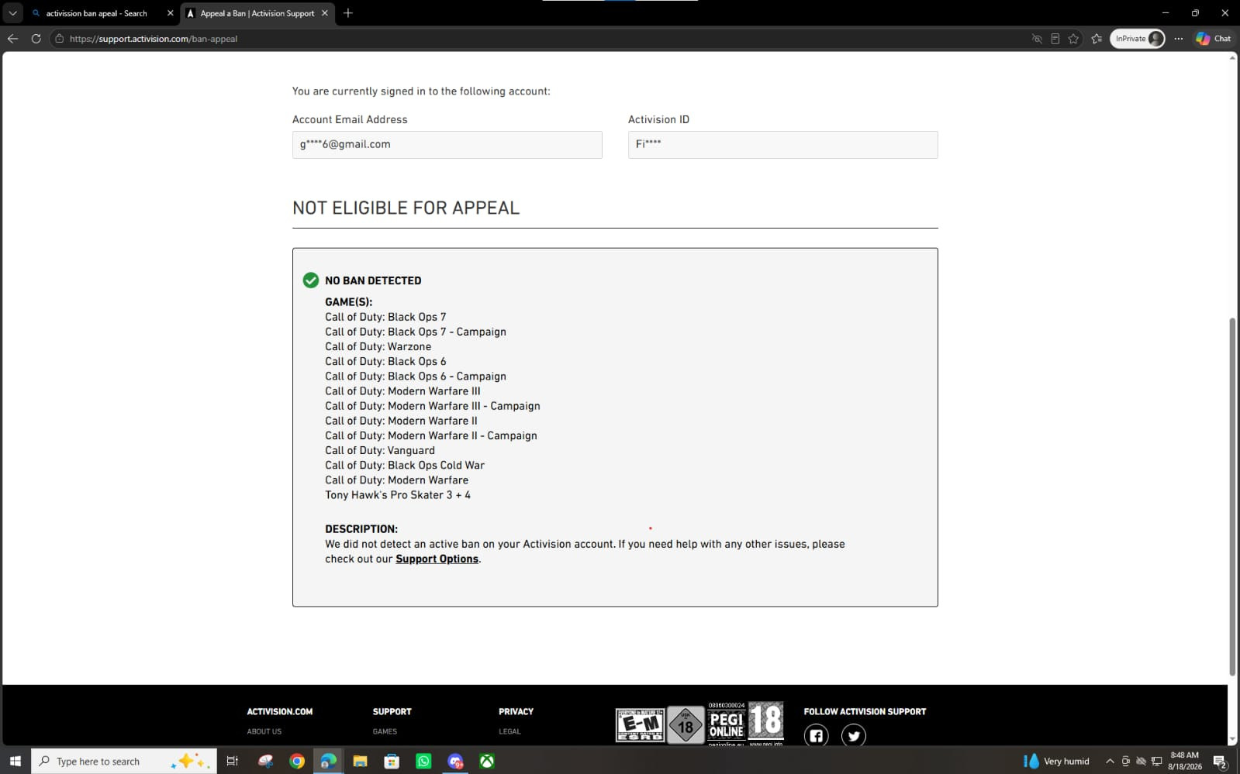
Task: Open Activision Support Twitter page
Action: (x=854, y=736)
